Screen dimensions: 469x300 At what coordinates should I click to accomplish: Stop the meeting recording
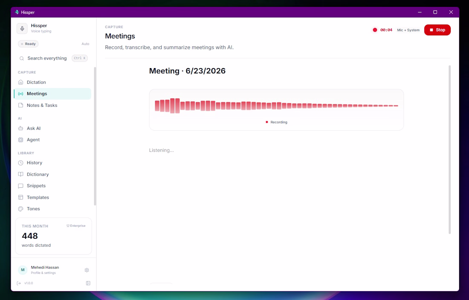click(x=437, y=30)
